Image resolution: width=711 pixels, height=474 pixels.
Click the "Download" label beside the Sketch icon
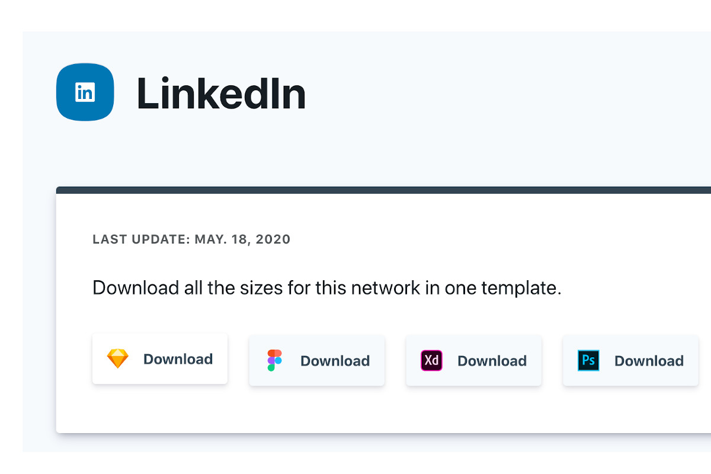178,359
